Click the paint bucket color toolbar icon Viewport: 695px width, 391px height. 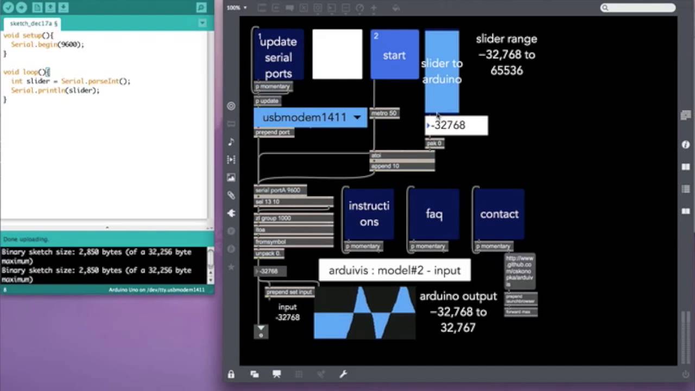[395, 8]
